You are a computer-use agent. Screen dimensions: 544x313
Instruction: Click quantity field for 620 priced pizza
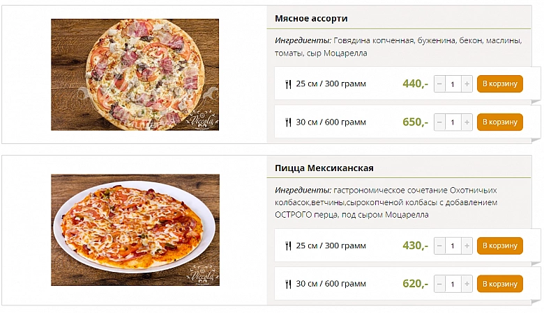click(x=453, y=284)
